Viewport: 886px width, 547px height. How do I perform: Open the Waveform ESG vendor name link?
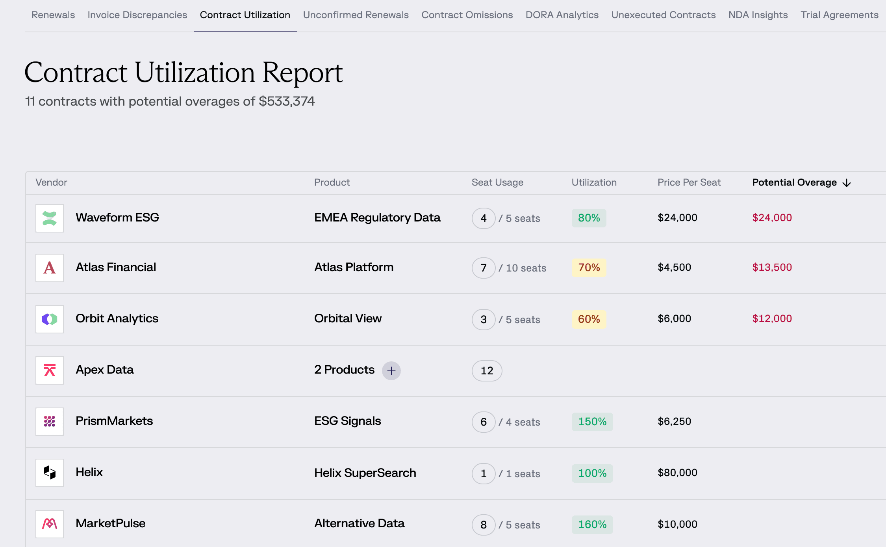point(117,218)
